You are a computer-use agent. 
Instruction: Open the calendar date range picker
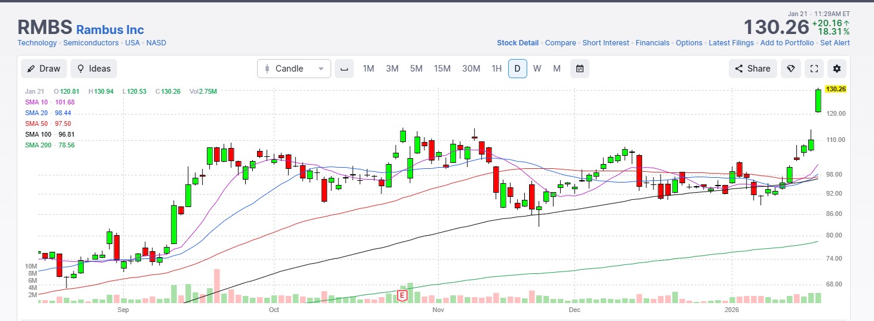(x=579, y=69)
